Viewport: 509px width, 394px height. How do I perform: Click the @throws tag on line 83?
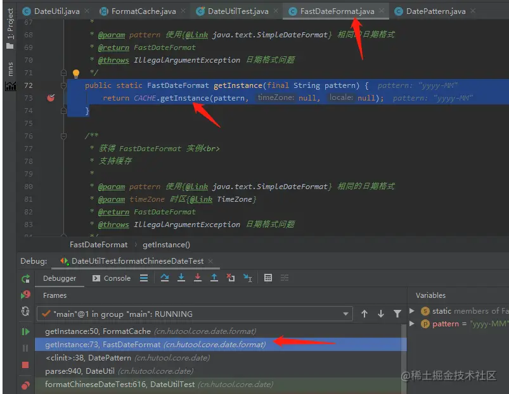(113, 225)
